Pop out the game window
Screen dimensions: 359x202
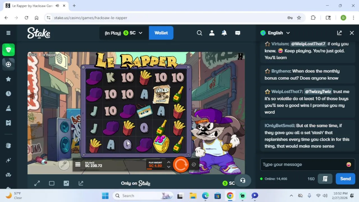point(81,183)
